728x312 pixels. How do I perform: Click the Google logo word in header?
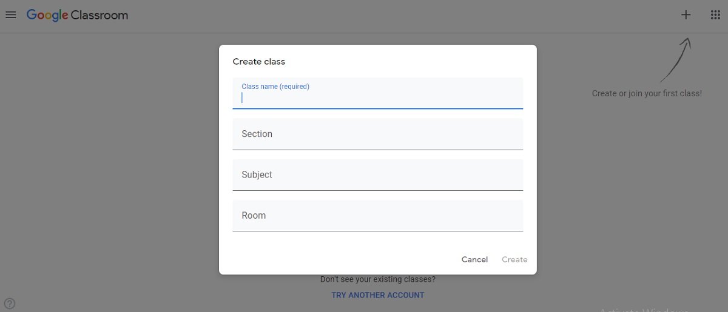pyautogui.click(x=47, y=16)
